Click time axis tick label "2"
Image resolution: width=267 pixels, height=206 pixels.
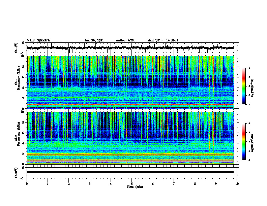[x=69, y=184]
